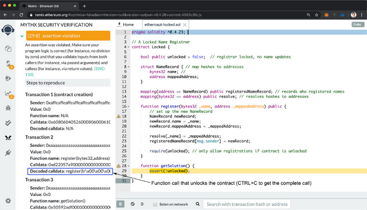Screen dimensions: 367x210
Task: Open the green shield browser extension
Action: point(334,15)
